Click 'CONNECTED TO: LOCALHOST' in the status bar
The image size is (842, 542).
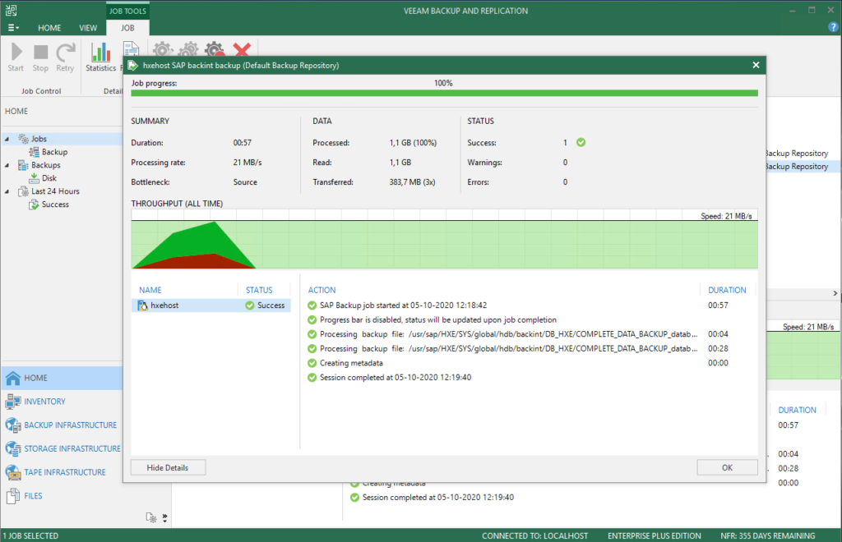point(534,536)
